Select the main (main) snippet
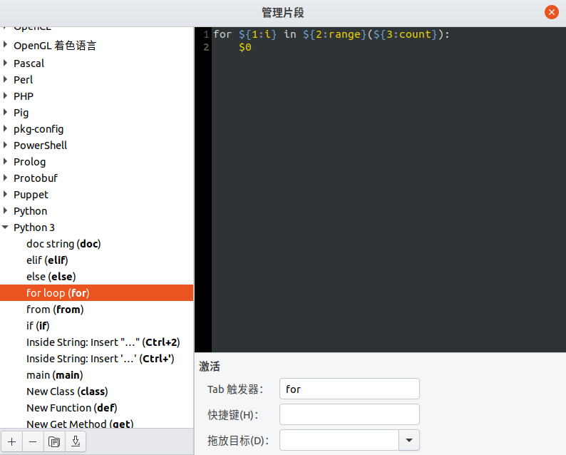 pyautogui.click(x=55, y=375)
